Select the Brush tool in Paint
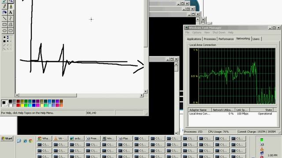The image size is (282, 158). pyautogui.click(x=11, y=6)
